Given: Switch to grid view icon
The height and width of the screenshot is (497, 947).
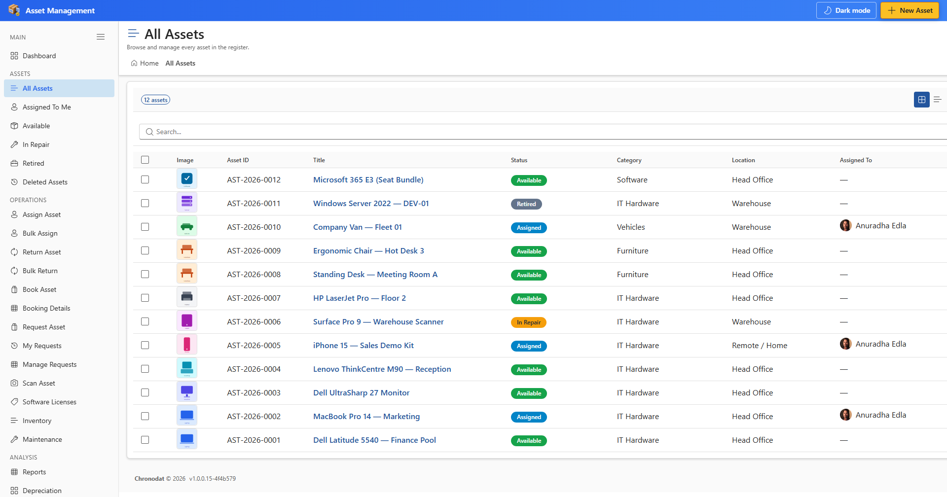Looking at the screenshot, I should point(921,100).
